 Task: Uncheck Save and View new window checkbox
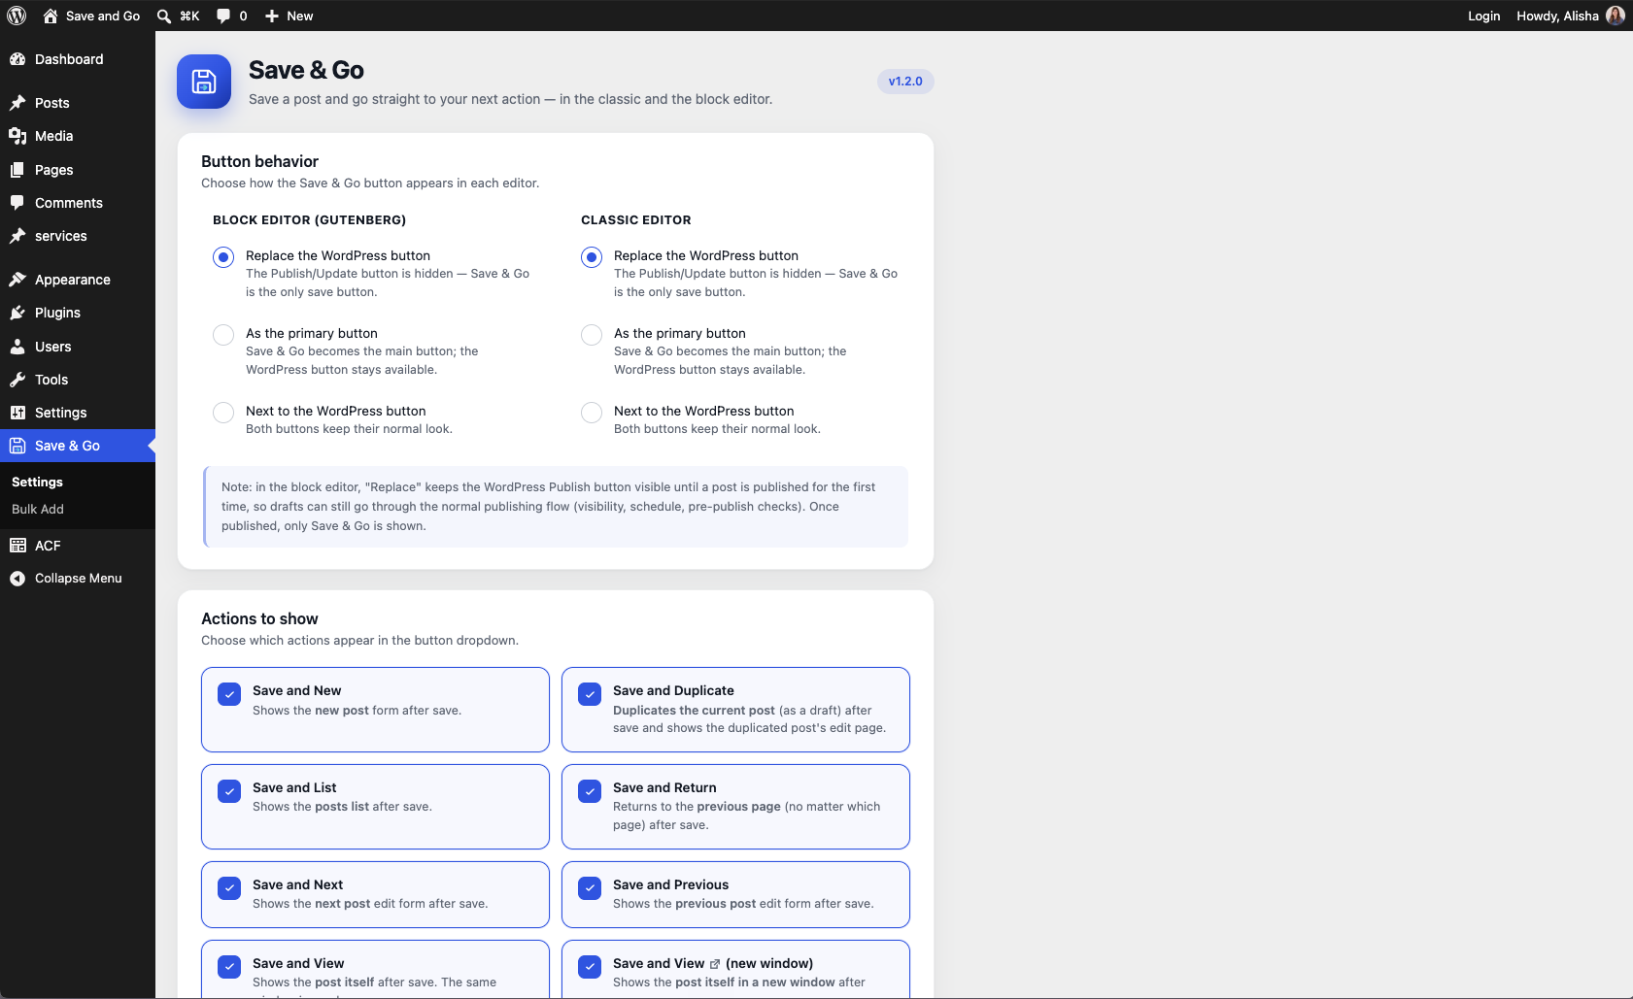[x=590, y=967]
